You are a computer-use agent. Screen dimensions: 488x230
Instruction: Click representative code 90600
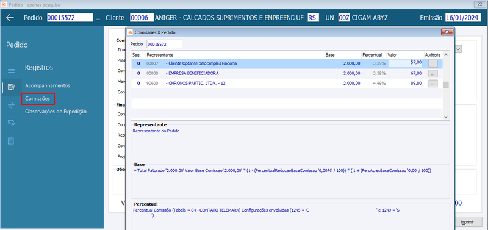click(152, 84)
